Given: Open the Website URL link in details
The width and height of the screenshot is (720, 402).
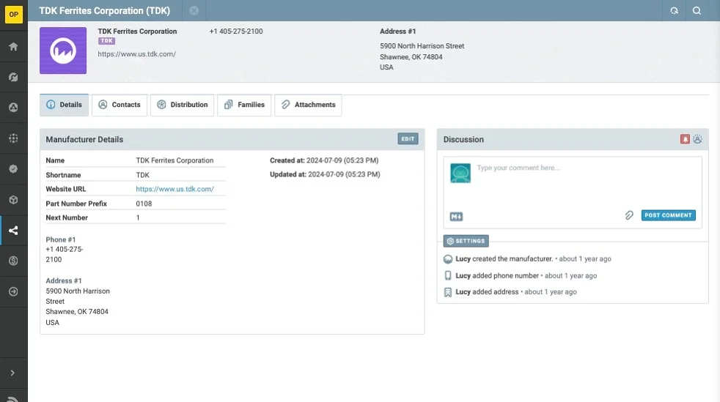Looking at the screenshot, I should (175, 189).
